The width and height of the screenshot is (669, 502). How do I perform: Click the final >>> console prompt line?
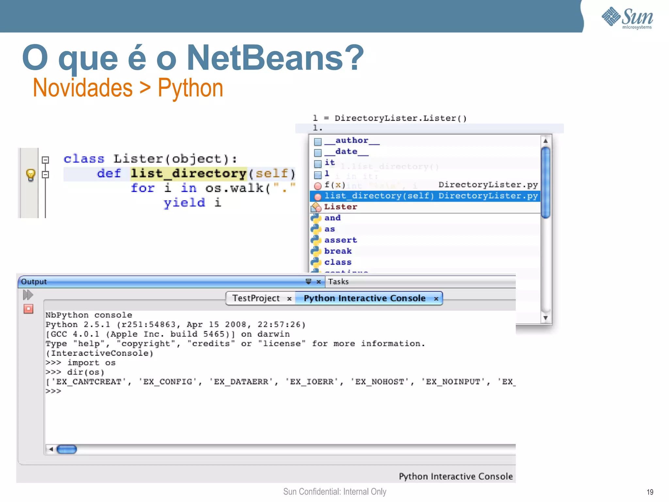click(x=53, y=391)
